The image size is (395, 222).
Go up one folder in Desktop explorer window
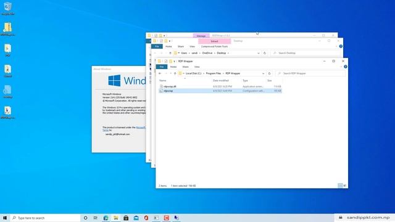point(170,53)
